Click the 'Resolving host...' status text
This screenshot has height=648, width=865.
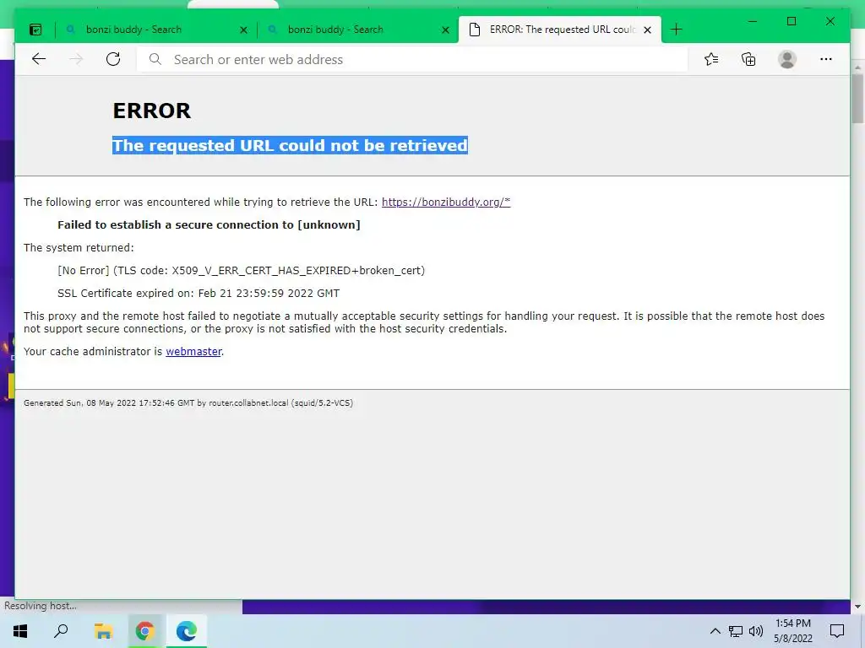tap(41, 606)
